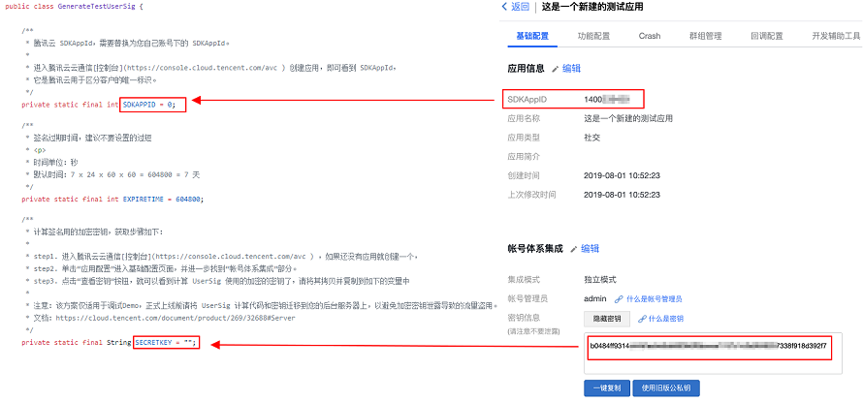Click 编辑 link for 帐号体系集成
Image resolution: width=863 pixels, height=402 pixels.
click(x=590, y=249)
